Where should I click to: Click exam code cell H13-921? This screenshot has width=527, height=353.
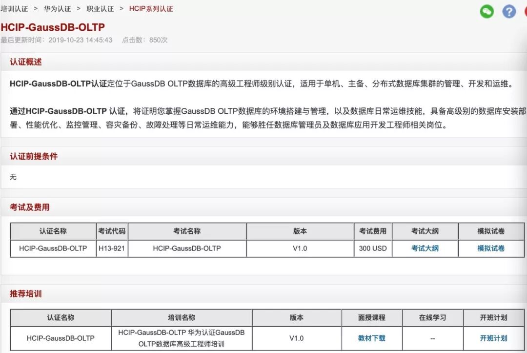pos(112,249)
